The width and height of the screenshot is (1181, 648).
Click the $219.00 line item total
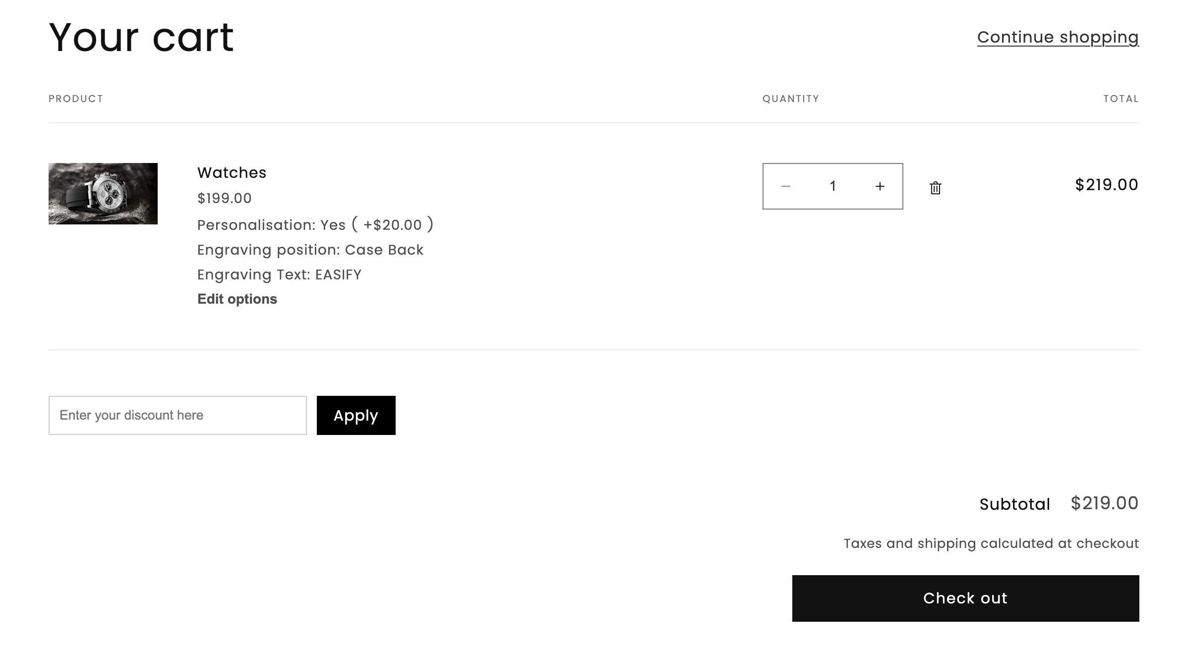pyautogui.click(x=1106, y=185)
